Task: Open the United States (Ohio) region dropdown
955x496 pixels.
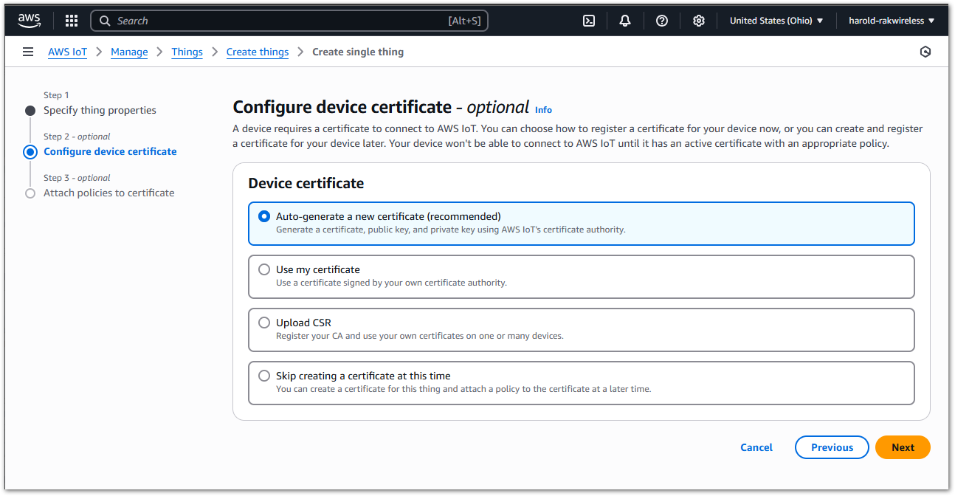Action: (776, 20)
